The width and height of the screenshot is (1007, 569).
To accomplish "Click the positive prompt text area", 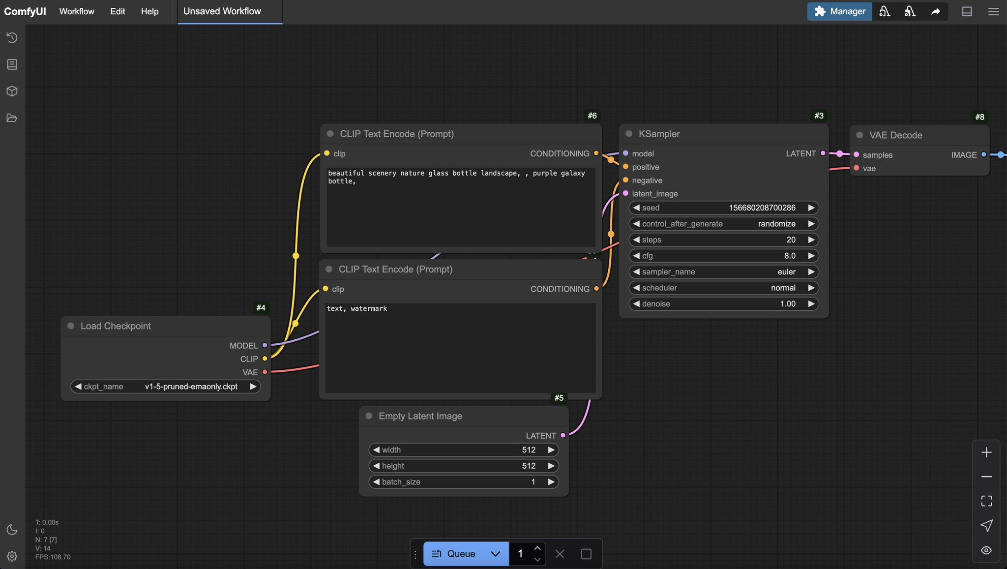I will coord(461,207).
